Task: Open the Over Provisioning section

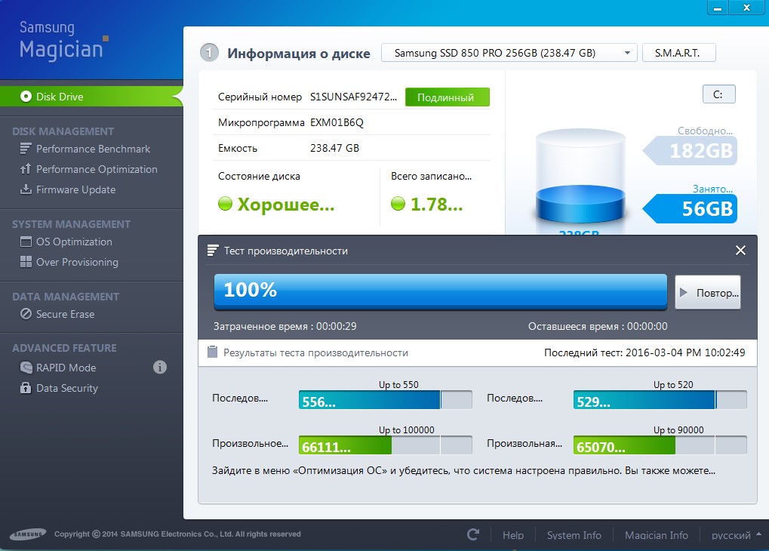Action: (x=77, y=262)
